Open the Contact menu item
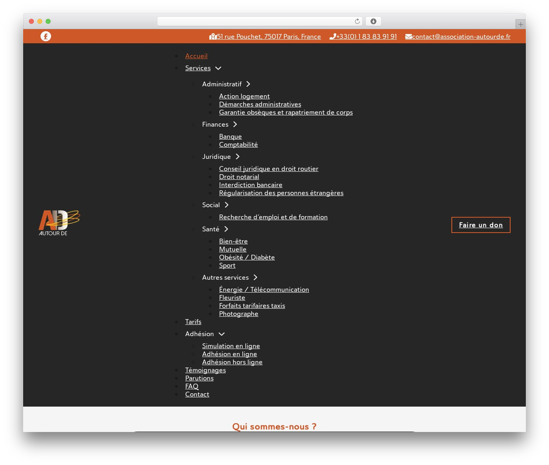The image size is (549, 465). (197, 395)
